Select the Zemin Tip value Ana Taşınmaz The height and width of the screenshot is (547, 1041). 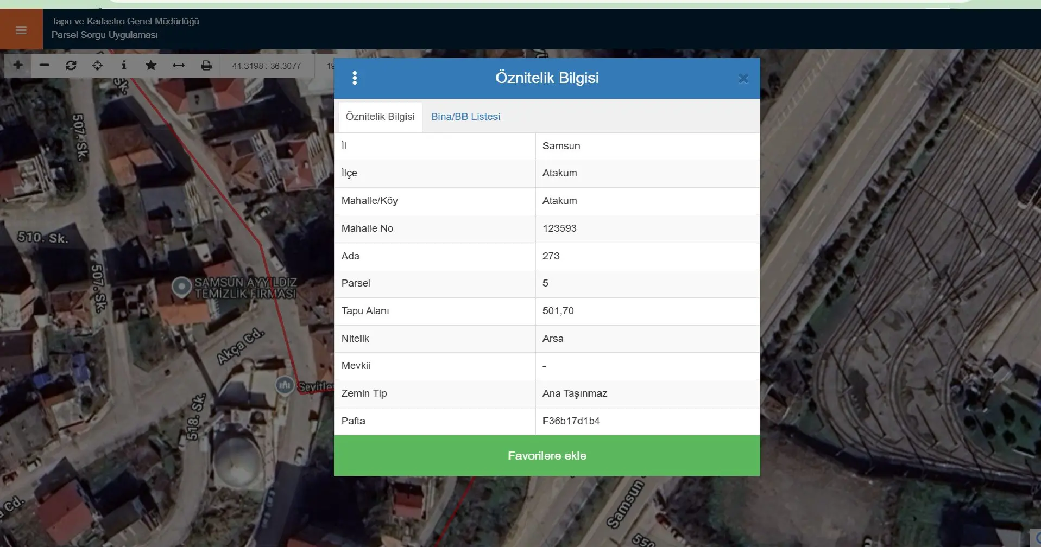(x=575, y=393)
